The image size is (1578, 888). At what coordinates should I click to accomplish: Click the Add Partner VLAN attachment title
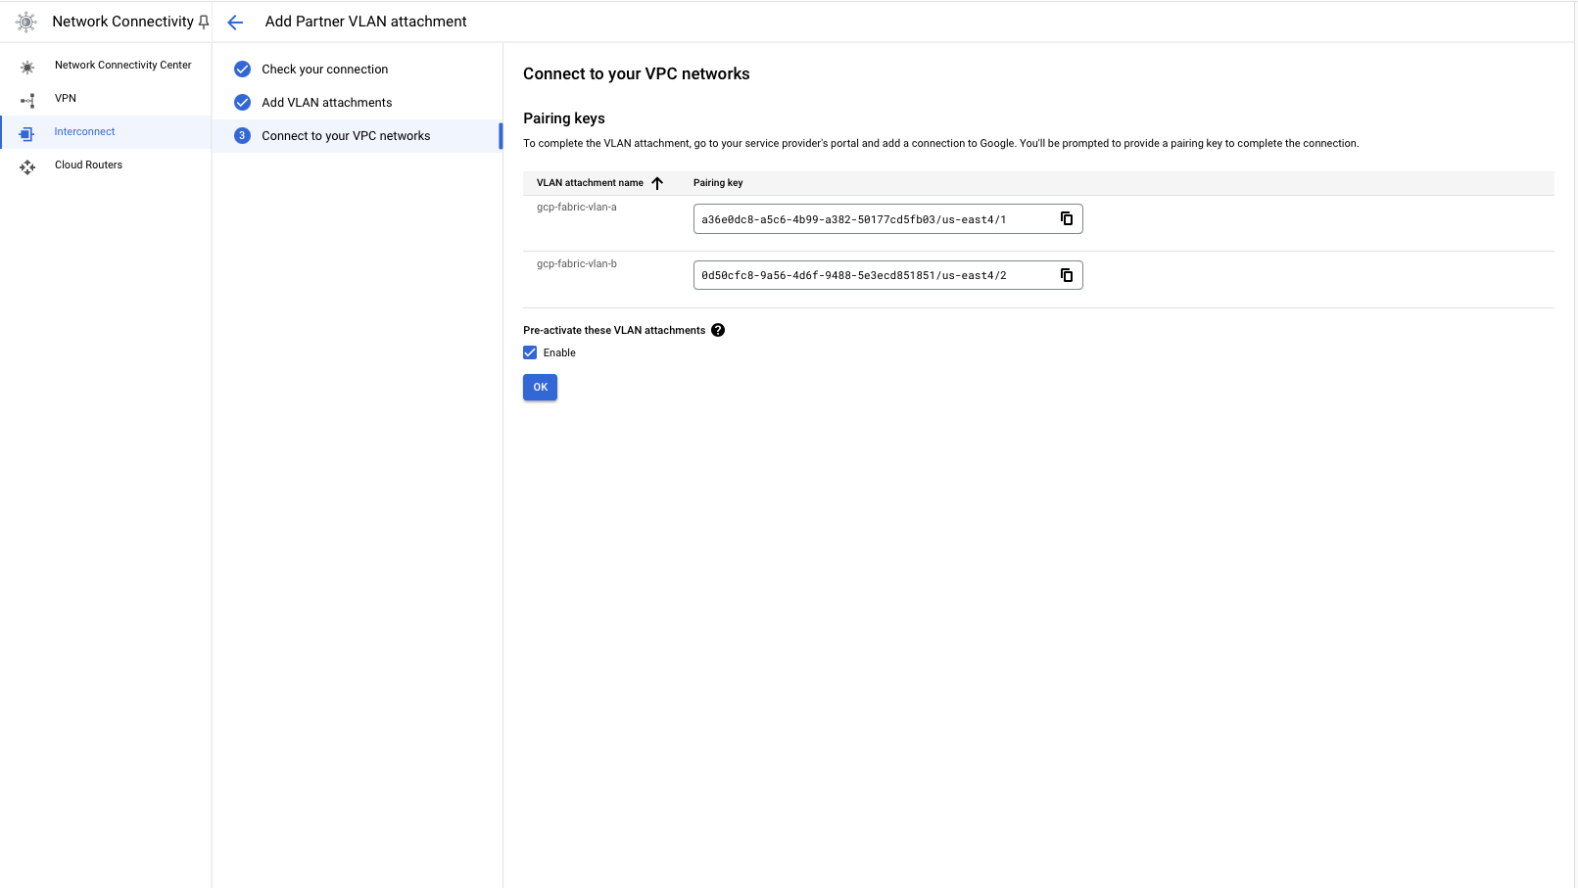point(365,22)
